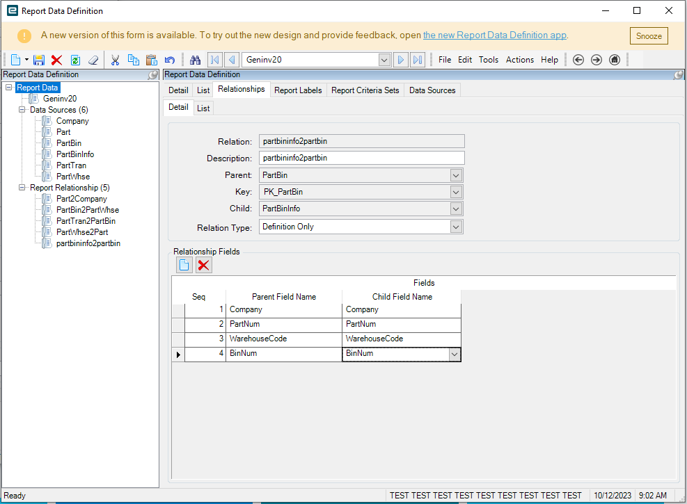Collapse the Report Relationship tree node
The height and width of the screenshot is (504, 687).
(22, 188)
